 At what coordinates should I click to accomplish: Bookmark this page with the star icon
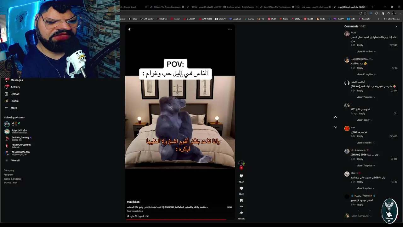coord(365,13)
